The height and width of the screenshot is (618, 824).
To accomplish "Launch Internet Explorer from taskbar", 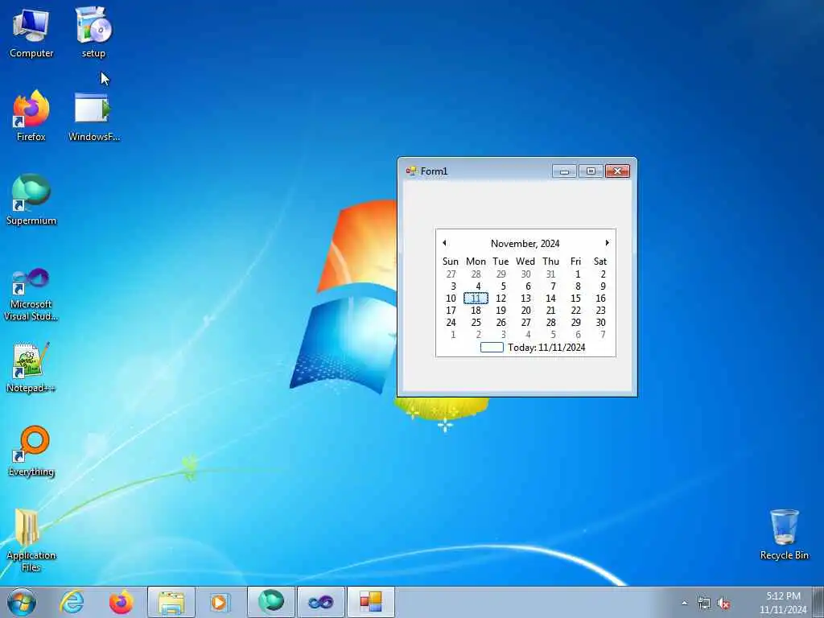I will (72, 602).
